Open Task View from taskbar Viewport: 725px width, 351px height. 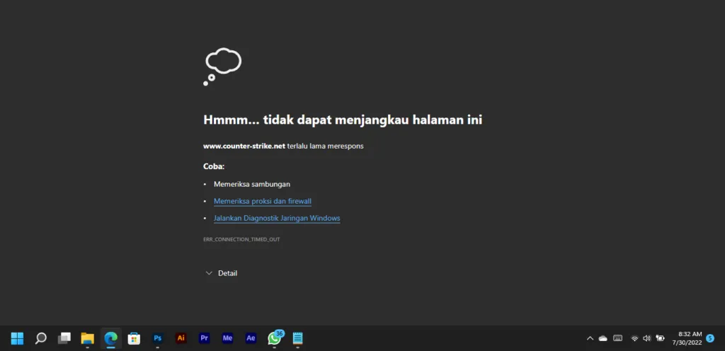(64, 338)
